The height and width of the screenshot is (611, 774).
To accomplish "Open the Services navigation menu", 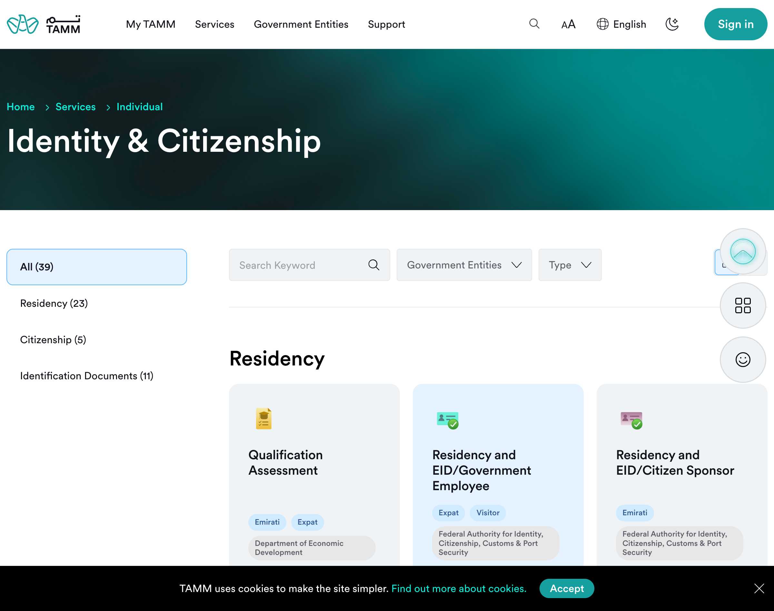I will coord(214,24).
